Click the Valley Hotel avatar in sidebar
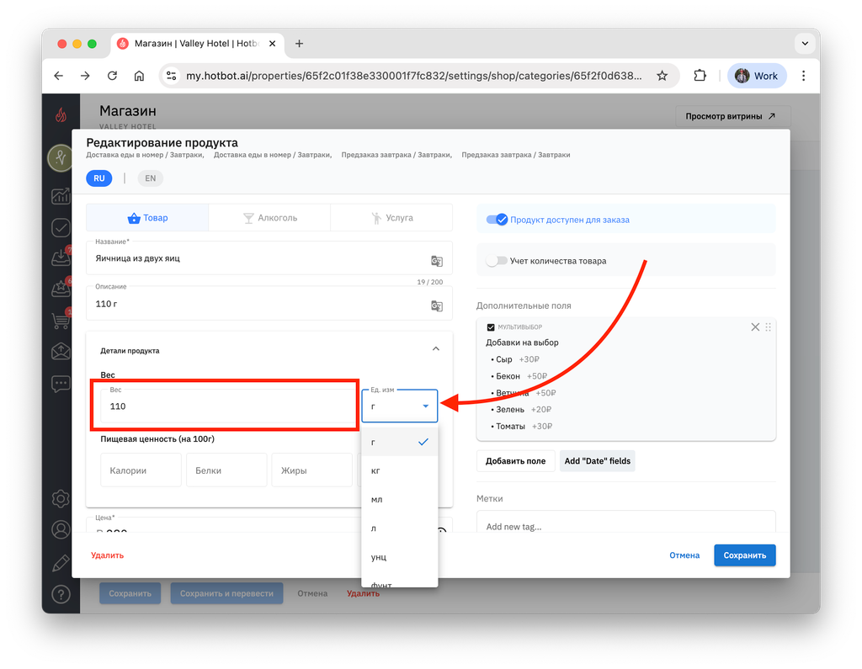The image size is (862, 669). [x=61, y=158]
